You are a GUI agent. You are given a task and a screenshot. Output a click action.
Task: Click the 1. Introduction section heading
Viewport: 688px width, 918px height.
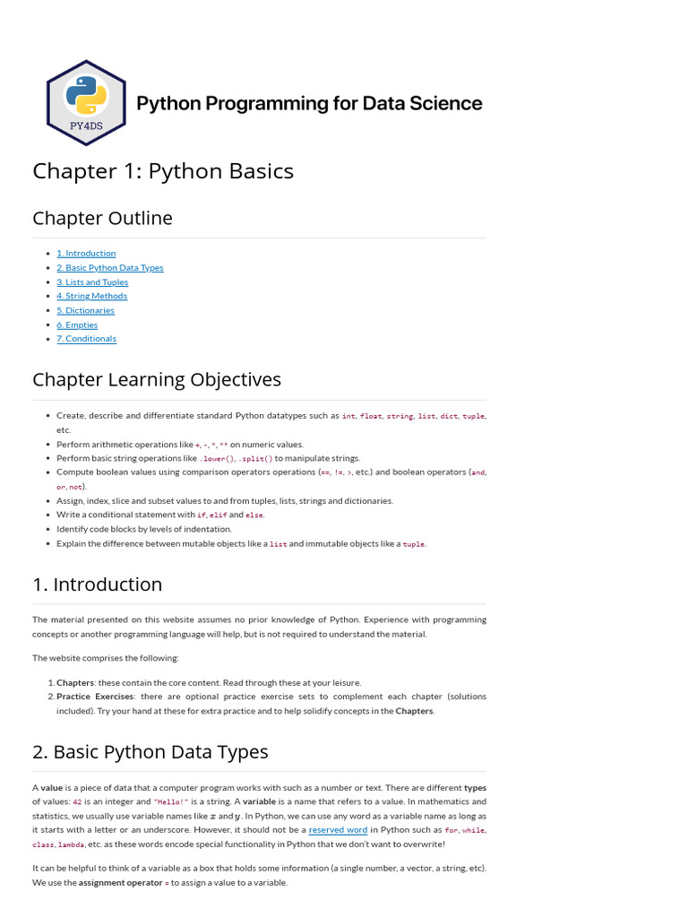click(97, 585)
